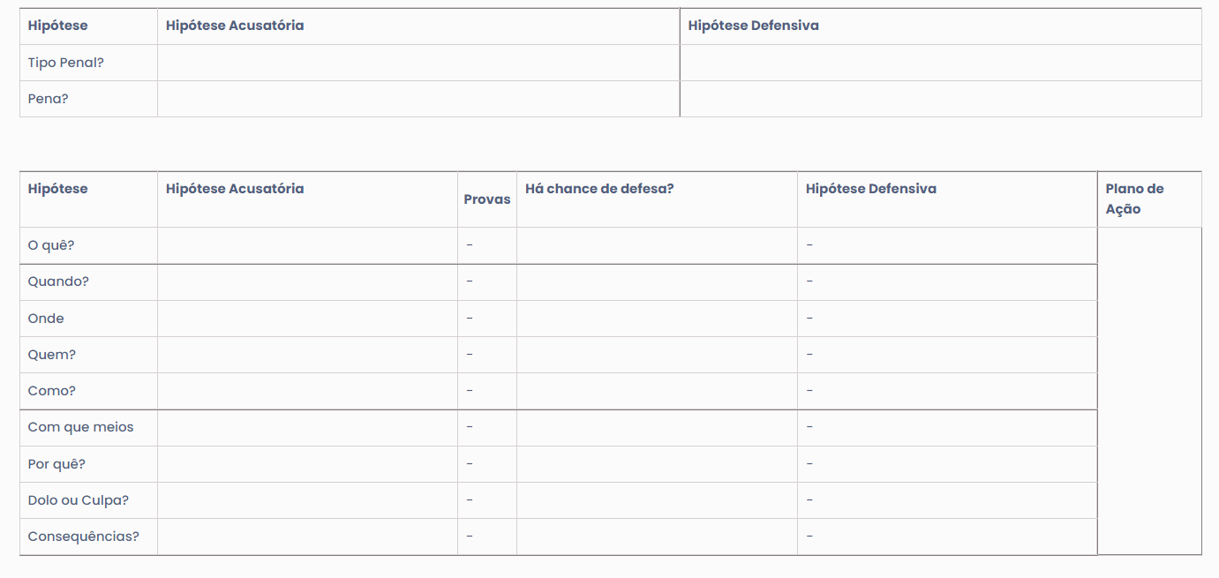Select the "Há chance de defesa?" column header

[x=599, y=189]
